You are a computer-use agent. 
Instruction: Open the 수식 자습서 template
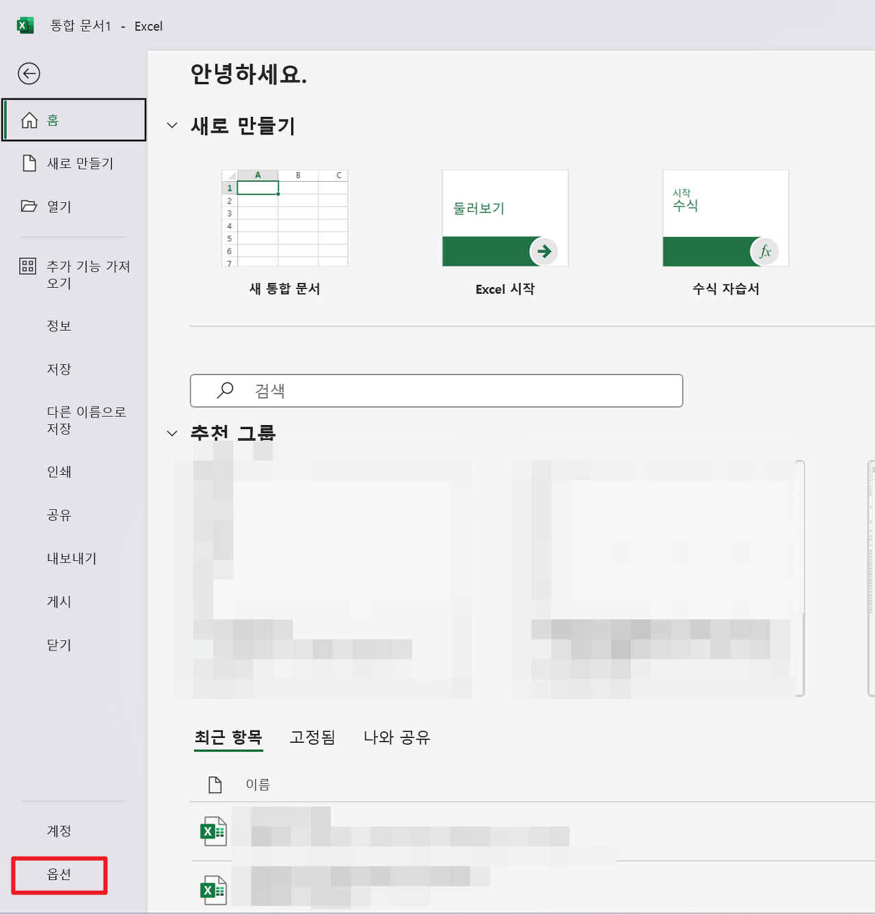click(x=726, y=218)
